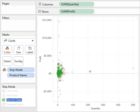Select the Ship Mode pill in Marks
Screen dimensions: 140x112
(21, 70)
